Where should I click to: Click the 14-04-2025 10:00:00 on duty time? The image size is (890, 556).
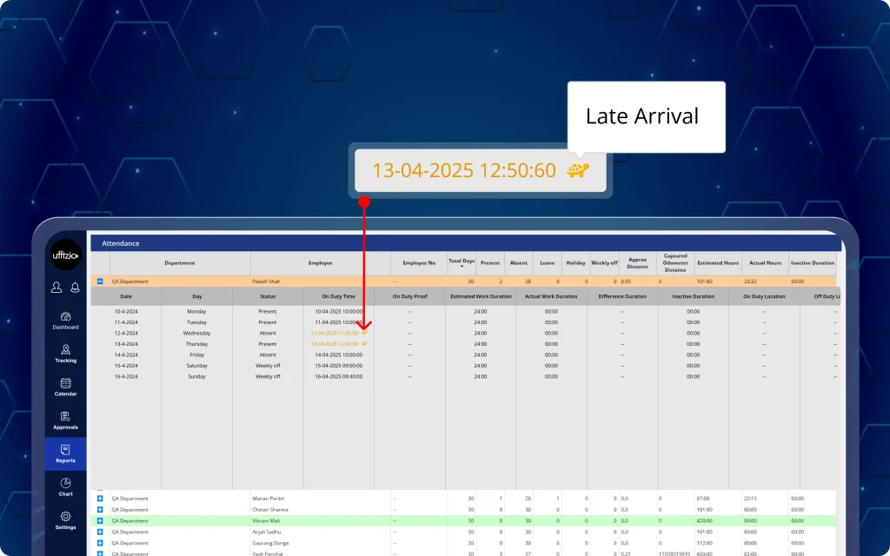[x=339, y=355]
